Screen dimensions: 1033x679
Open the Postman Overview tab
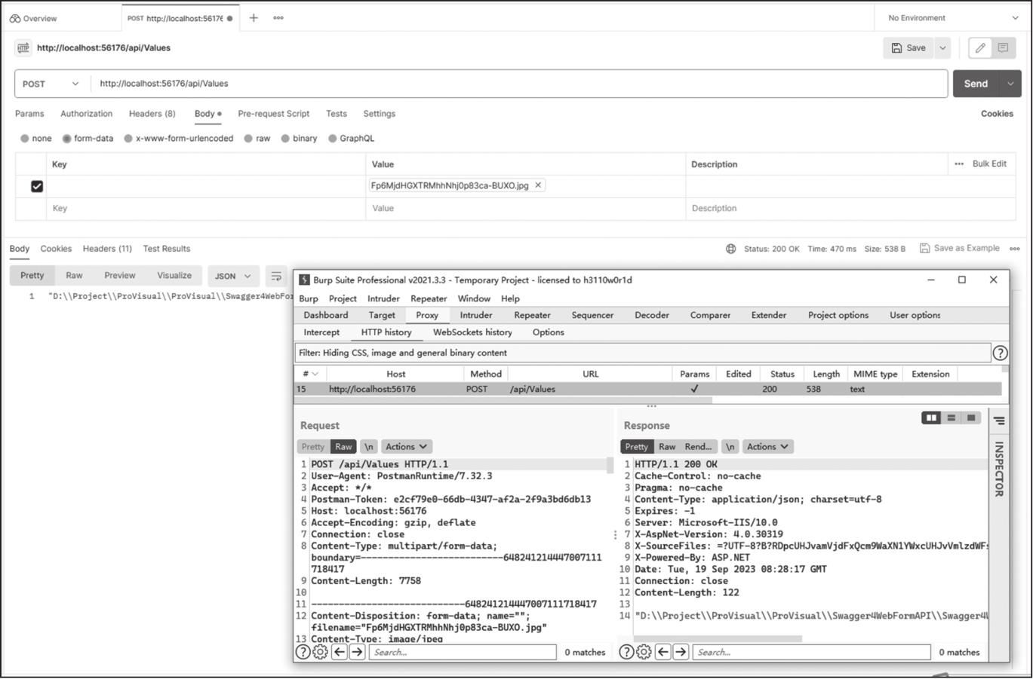(33, 18)
